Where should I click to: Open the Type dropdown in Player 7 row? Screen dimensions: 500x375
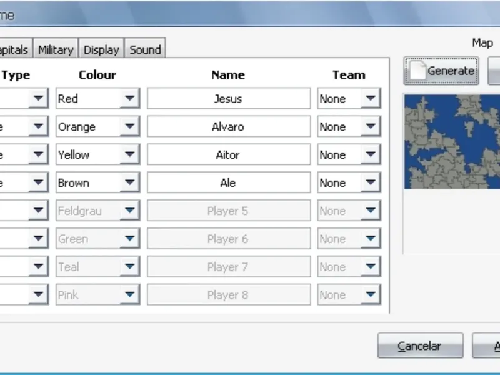tap(24, 267)
